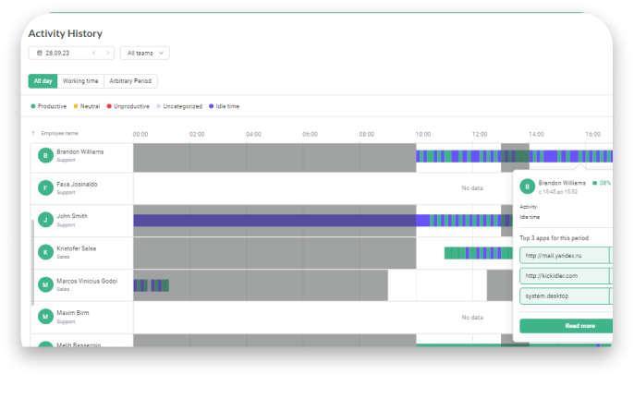Click John Smith's J avatar
The image size is (634, 398).
coord(44,220)
